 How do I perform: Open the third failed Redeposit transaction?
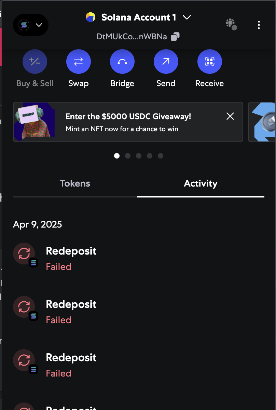[x=138, y=365]
